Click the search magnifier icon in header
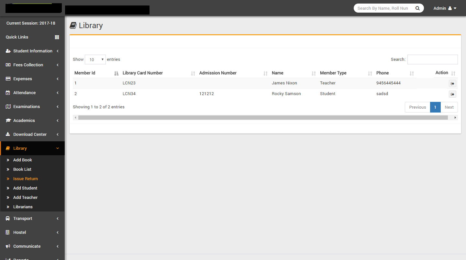 (x=417, y=8)
